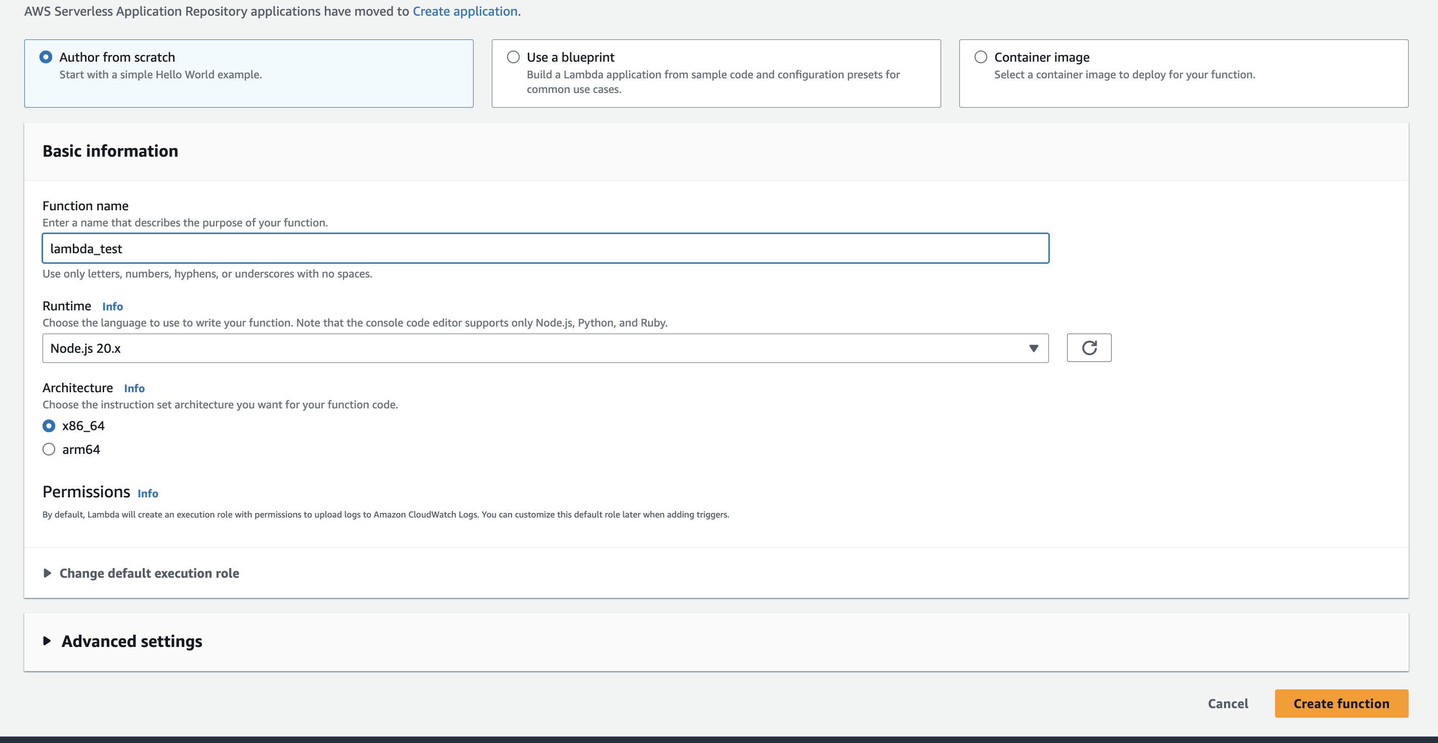This screenshot has width=1438, height=743.
Task: Open the Runtime Info link
Action: pyautogui.click(x=112, y=307)
